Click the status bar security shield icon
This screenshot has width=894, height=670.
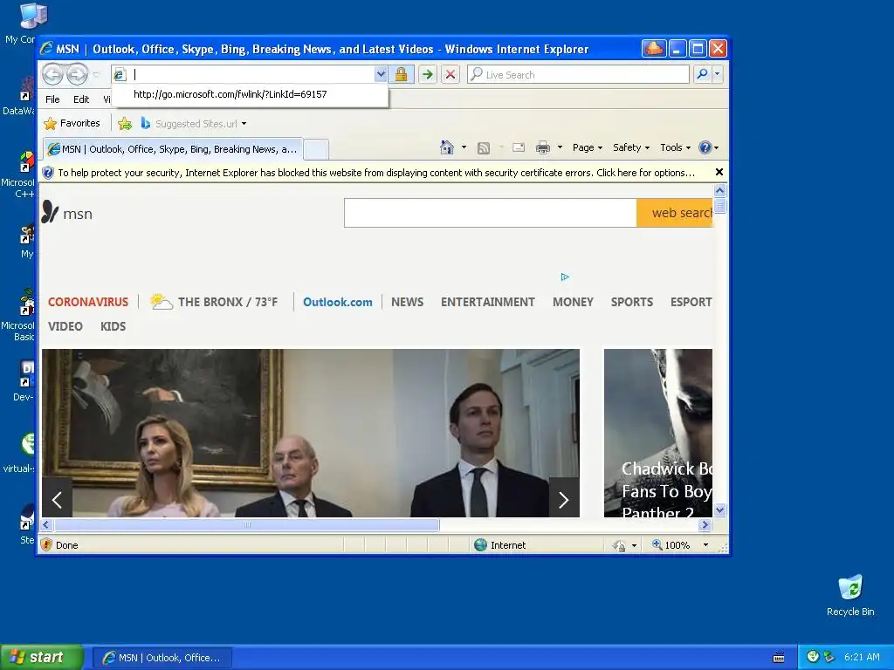47,545
